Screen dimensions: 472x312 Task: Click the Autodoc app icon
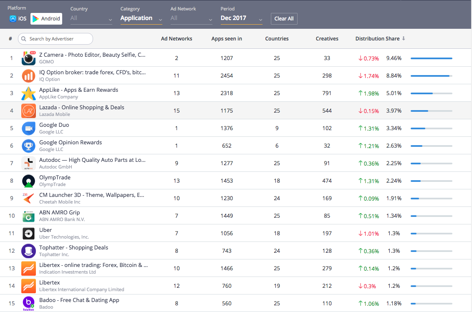coord(29,164)
